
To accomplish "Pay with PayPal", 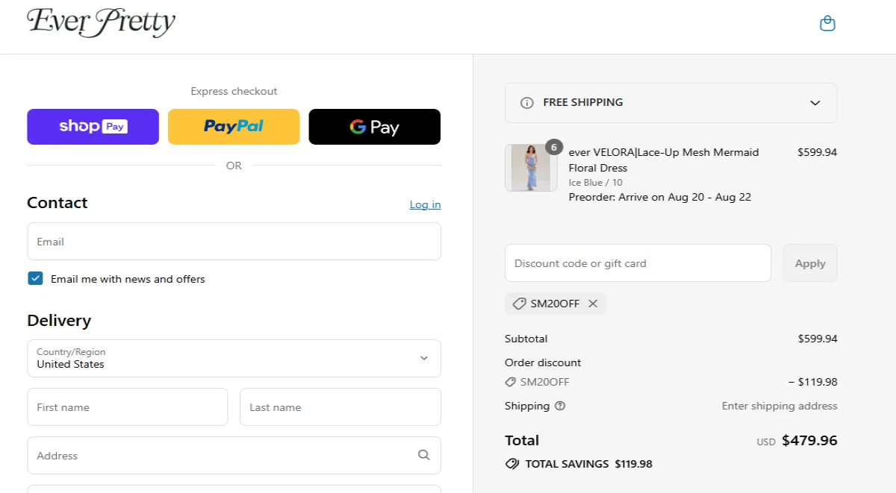I will pos(234,127).
